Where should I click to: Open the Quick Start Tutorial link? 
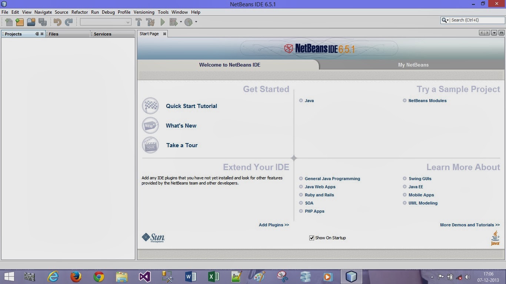click(x=192, y=106)
